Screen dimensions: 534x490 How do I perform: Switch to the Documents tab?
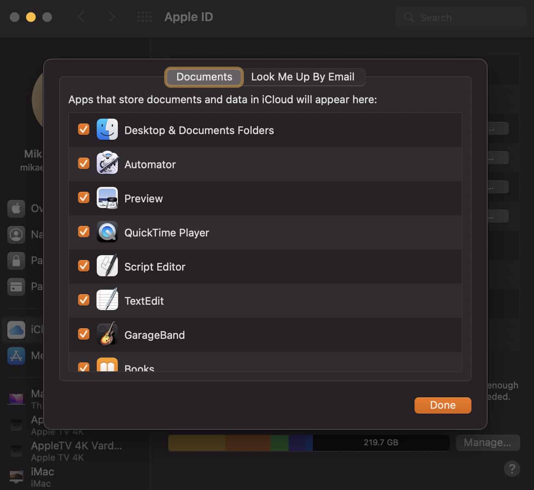coord(204,77)
